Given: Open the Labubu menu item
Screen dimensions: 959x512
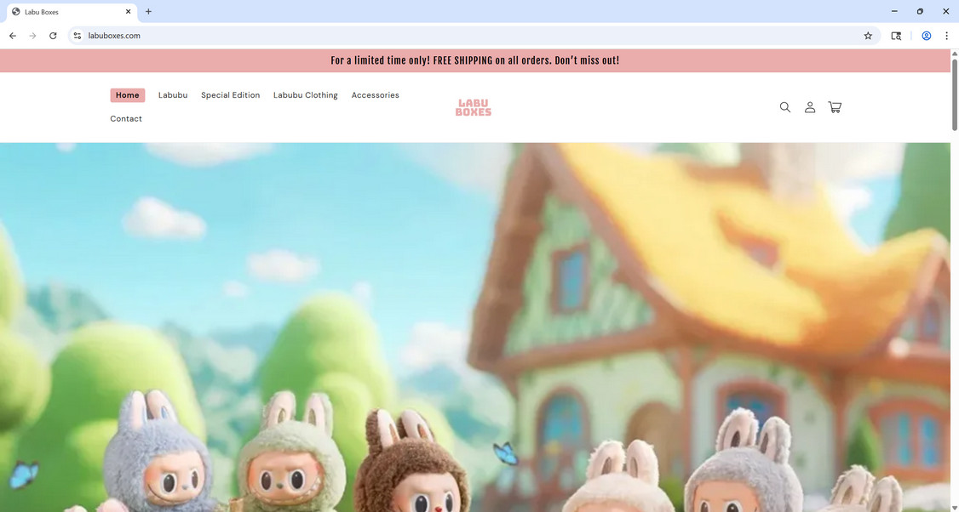Looking at the screenshot, I should click(173, 95).
